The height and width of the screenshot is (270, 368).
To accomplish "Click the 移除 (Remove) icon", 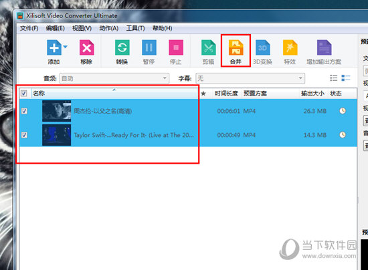I will coord(86,47).
